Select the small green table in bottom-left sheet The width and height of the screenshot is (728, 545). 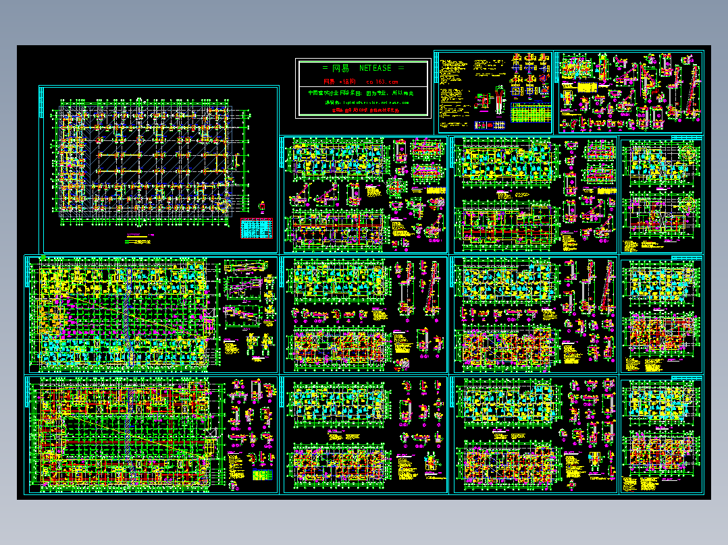pos(262,475)
